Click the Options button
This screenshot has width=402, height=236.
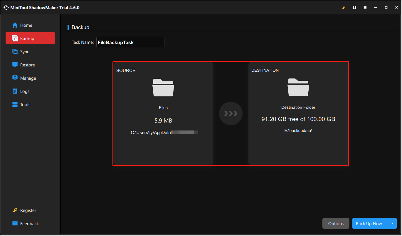click(x=336, y=223)
